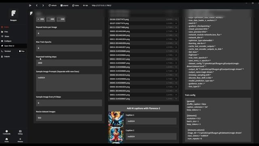Open a new Window
This screenshot has height=146, width=259.
(20, 140)
